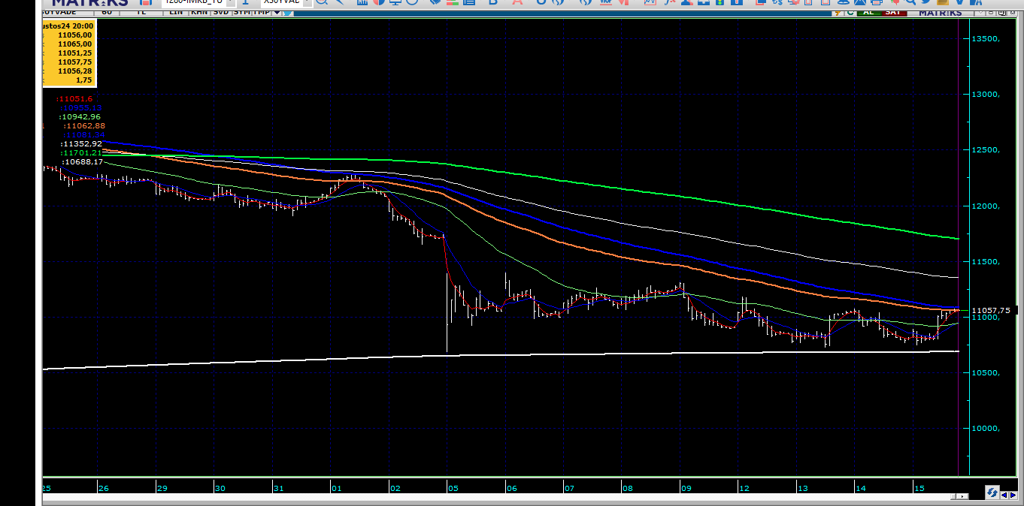
Task: Open the dropdown arrow after TMP
Action: coord(277,12)
